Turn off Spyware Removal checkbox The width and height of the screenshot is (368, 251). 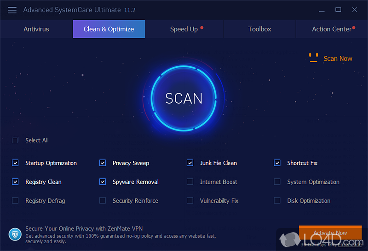[103, 181]
